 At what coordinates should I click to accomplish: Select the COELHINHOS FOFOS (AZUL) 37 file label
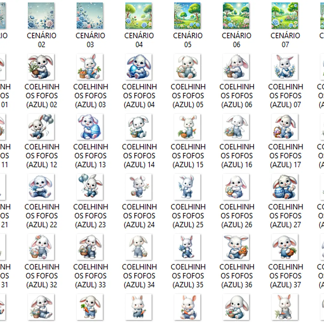pos(285,276)
